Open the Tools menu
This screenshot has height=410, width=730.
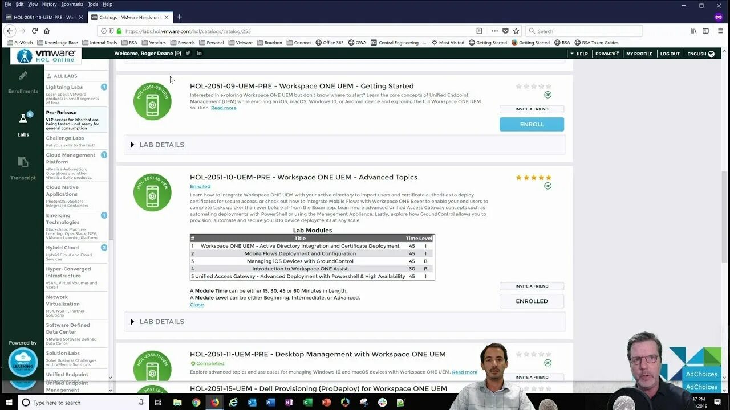pos(93,4)
